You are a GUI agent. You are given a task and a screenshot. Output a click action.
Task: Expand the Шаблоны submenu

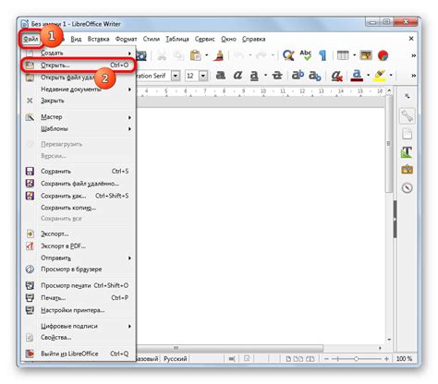[79, 128]
